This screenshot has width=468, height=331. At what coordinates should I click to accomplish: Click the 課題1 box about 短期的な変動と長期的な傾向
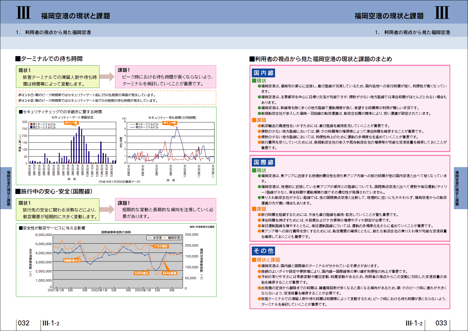point(166,209)
